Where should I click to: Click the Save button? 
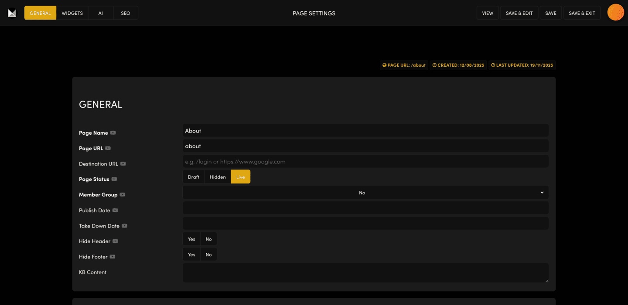(x=551, y=13)
